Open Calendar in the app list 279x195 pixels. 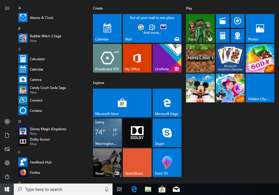click(52, 69)
